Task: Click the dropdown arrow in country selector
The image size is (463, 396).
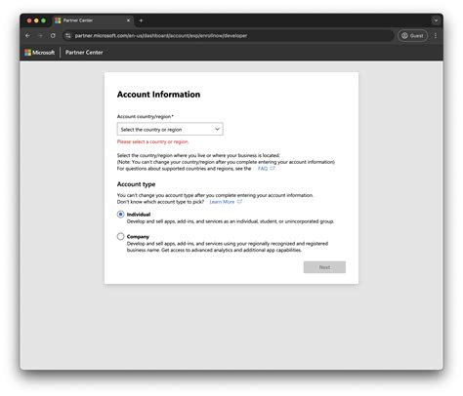Action: click(217, 129)
